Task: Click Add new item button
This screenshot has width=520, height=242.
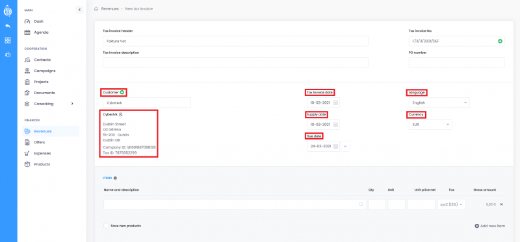Action: [x=490, y=226]
